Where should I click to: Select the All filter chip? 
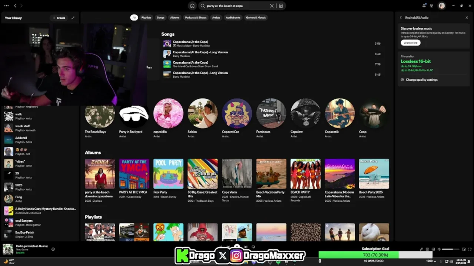(x=134, y=17)
